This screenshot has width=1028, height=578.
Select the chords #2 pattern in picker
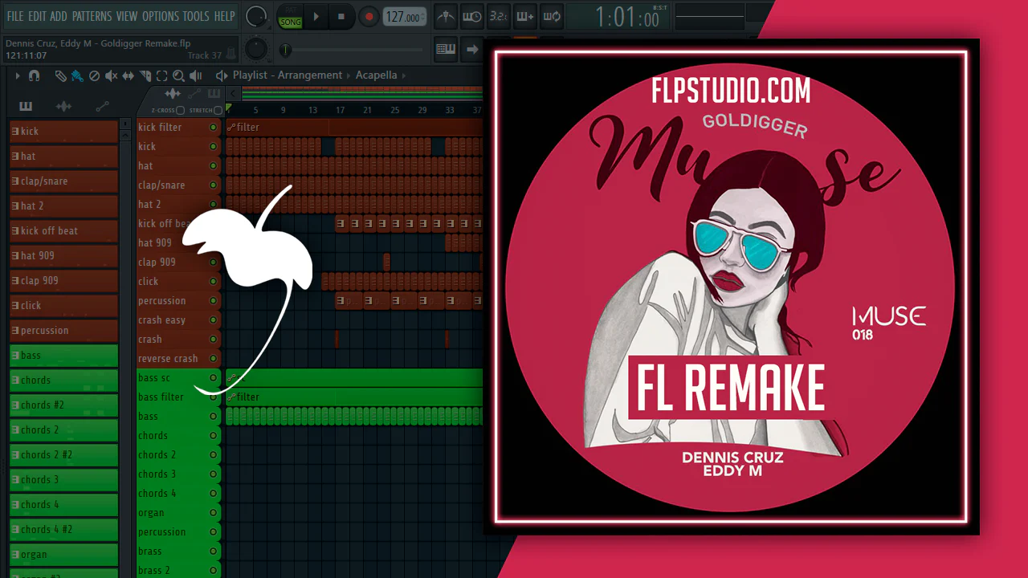(63, 405)
